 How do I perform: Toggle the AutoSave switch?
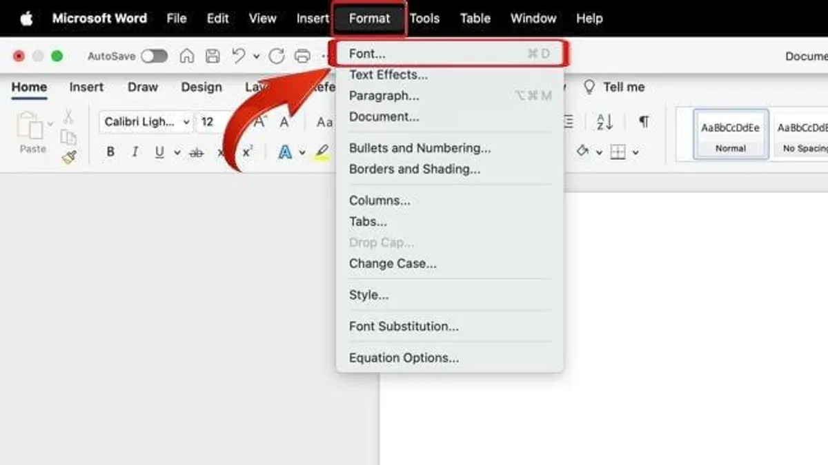(154, 56)
